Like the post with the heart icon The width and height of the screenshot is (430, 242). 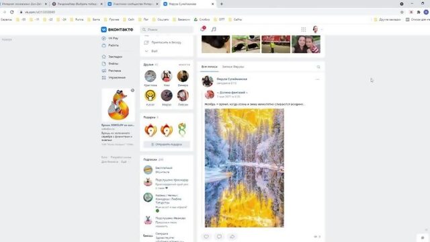coord(206,237)
